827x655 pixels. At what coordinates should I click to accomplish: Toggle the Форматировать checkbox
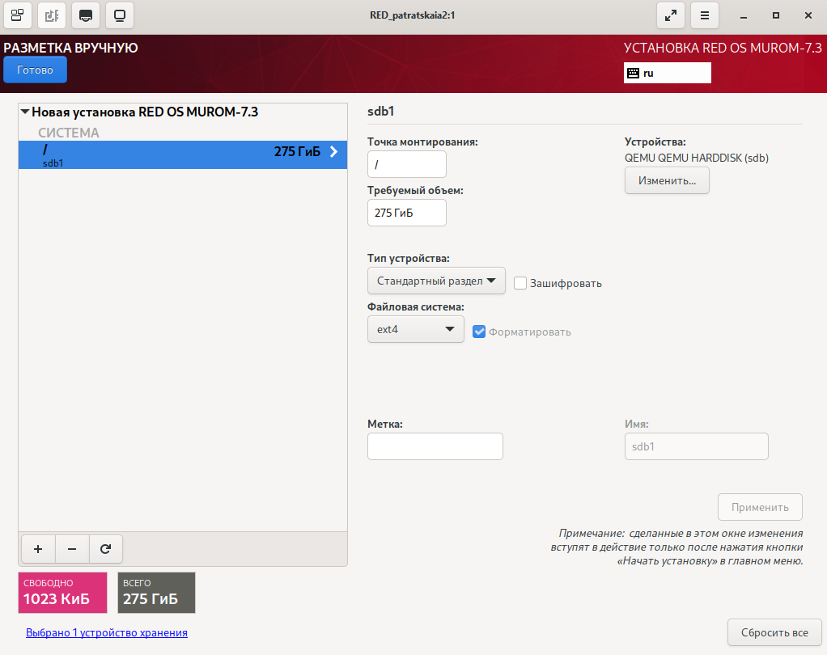click(479, 332)
